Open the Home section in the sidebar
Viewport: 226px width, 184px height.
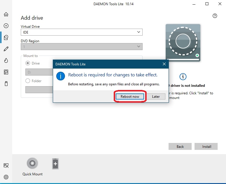(6, 14)
